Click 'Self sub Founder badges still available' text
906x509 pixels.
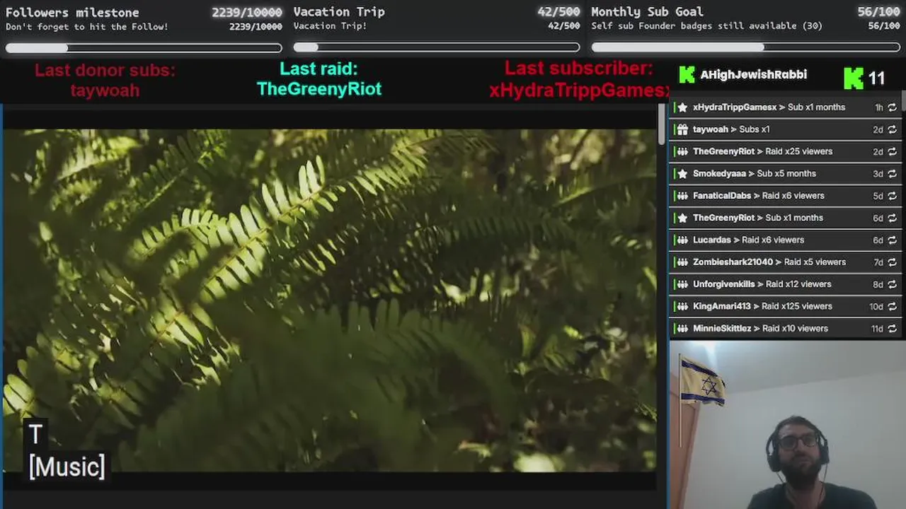click(707, 26)
